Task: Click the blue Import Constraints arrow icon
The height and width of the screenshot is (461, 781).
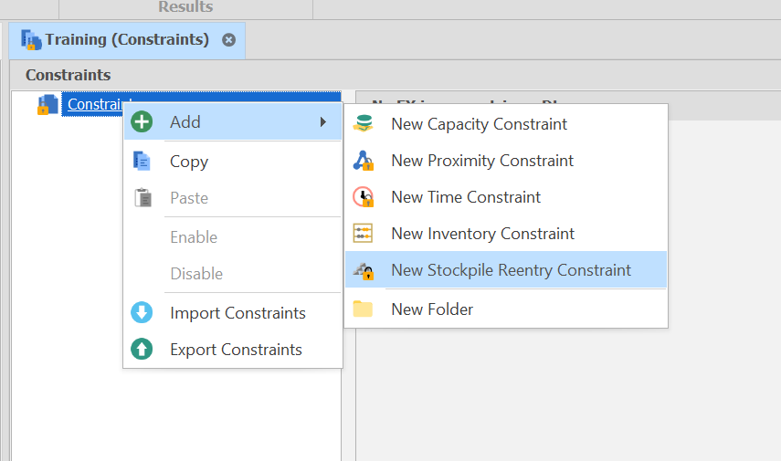Action: (x=142, y=313)
